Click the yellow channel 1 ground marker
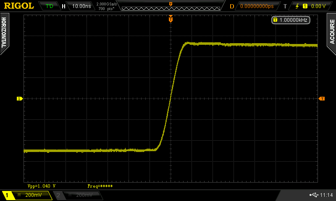 [19, 98]
